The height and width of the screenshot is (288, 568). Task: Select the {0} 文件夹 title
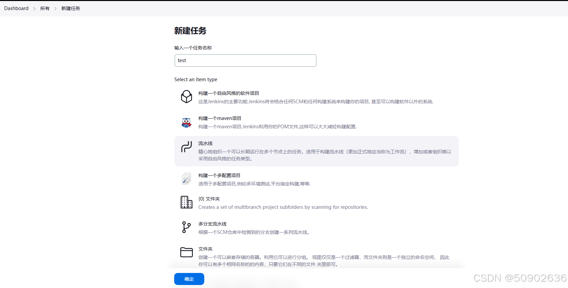pos(209,199)
